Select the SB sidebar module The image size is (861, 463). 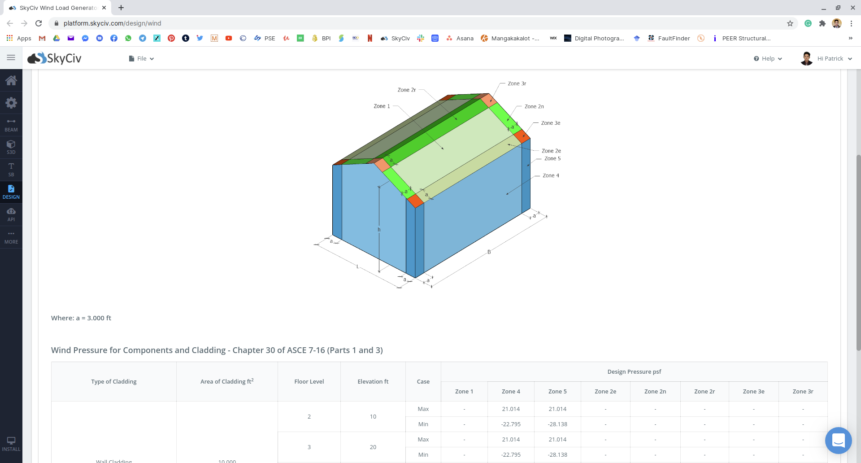point(11,170)
